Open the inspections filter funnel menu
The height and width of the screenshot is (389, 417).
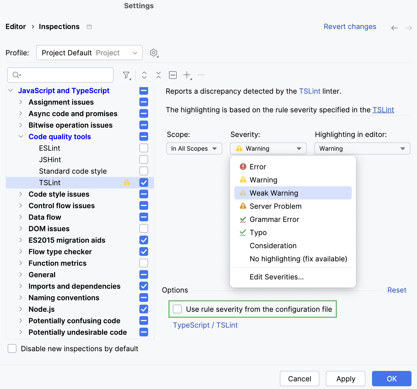(x=126, y=75)
